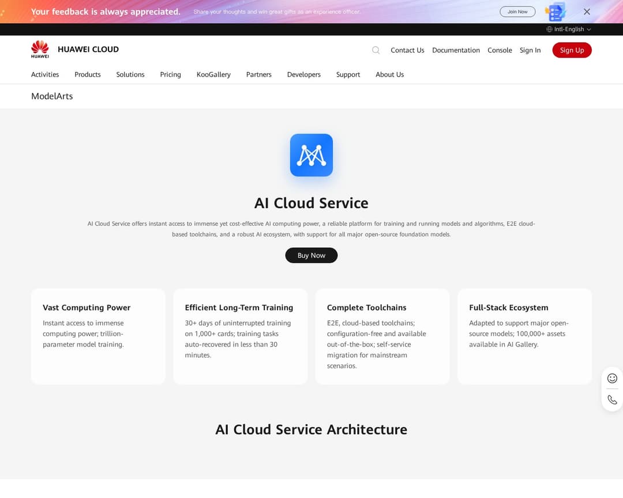This screenshot has width=623, height=498.
Task: Click the Join Now button
Action: (x=517, y=12)
